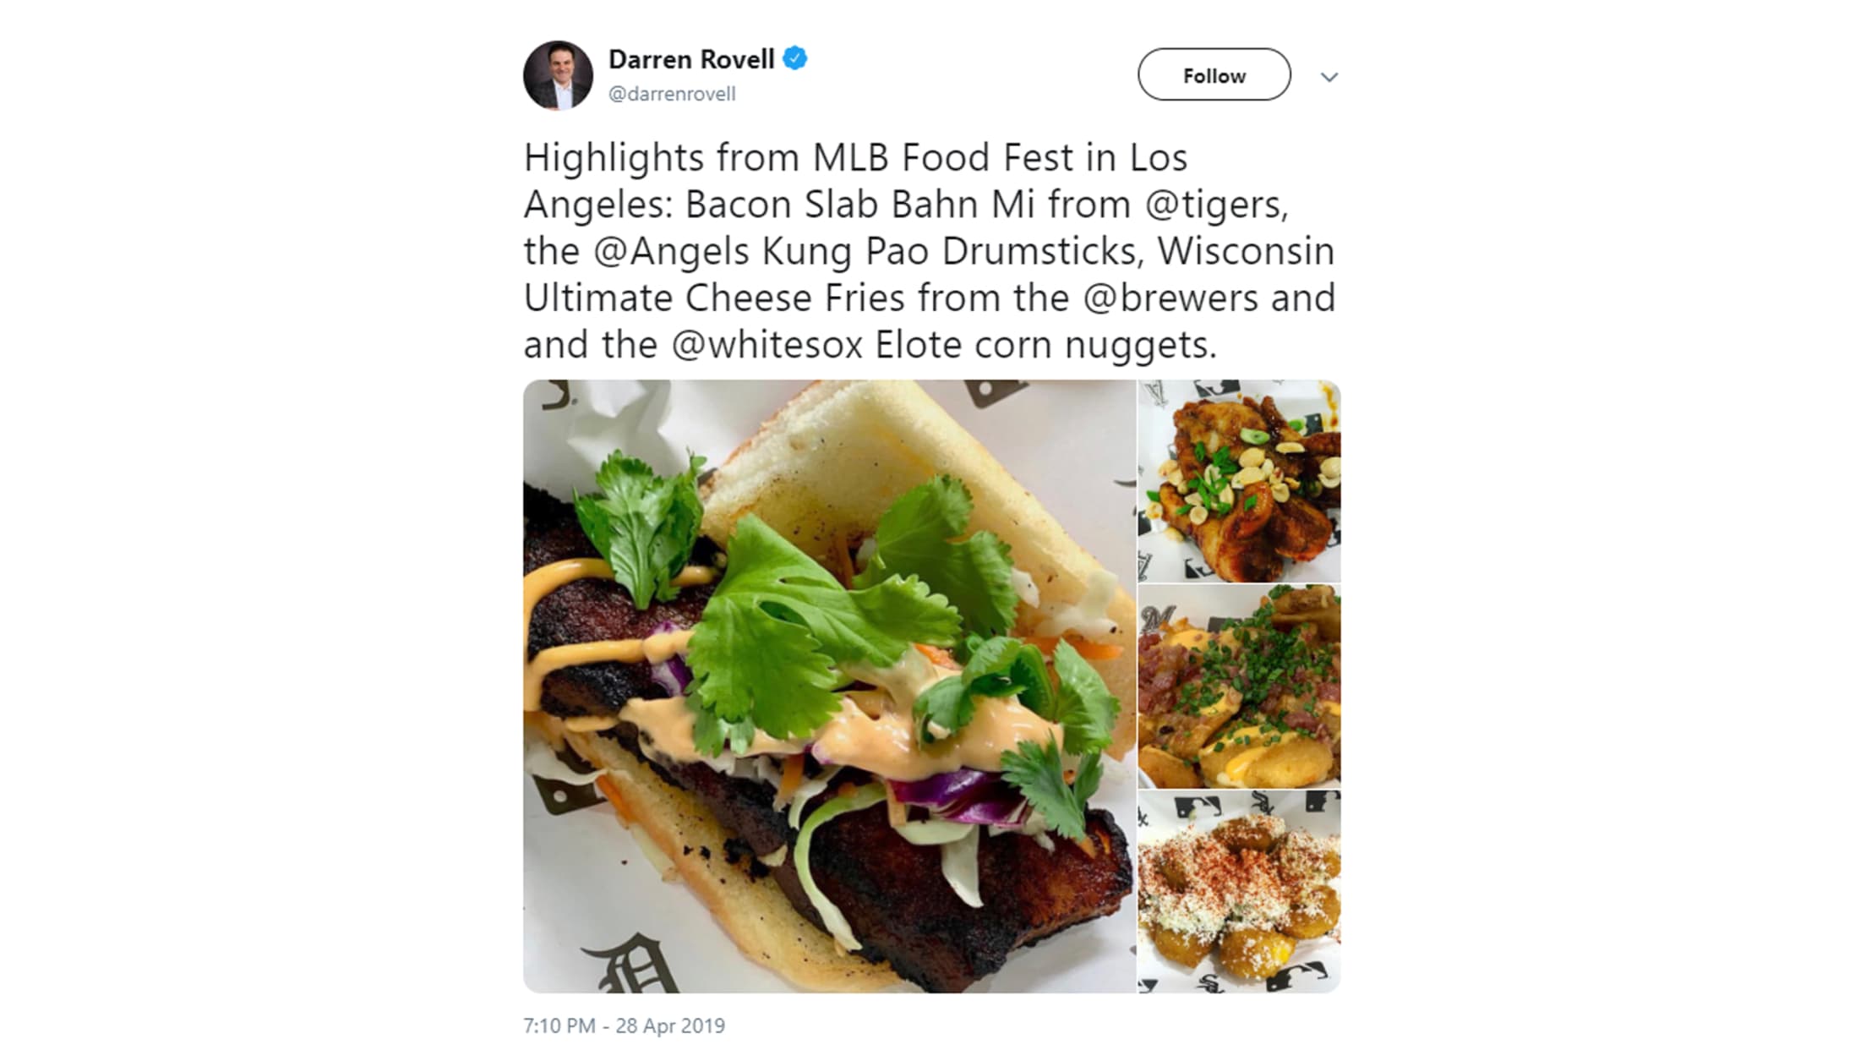1866x1050 pixels.
Task: Click Darren Rovell's profile avatar
Action: click(x=558, y=75)
